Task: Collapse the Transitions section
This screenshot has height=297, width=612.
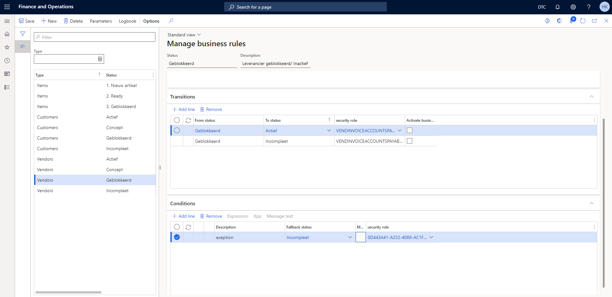Action: click(591, 97)
